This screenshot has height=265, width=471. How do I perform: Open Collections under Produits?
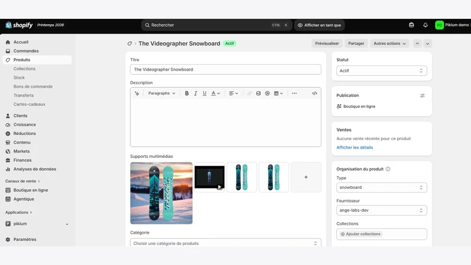click(x=24, y=69)
